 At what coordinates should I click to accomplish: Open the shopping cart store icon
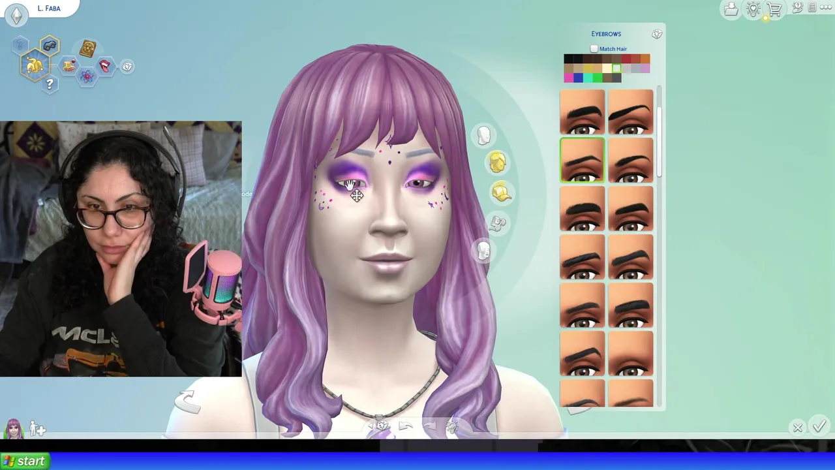(775, 9)
